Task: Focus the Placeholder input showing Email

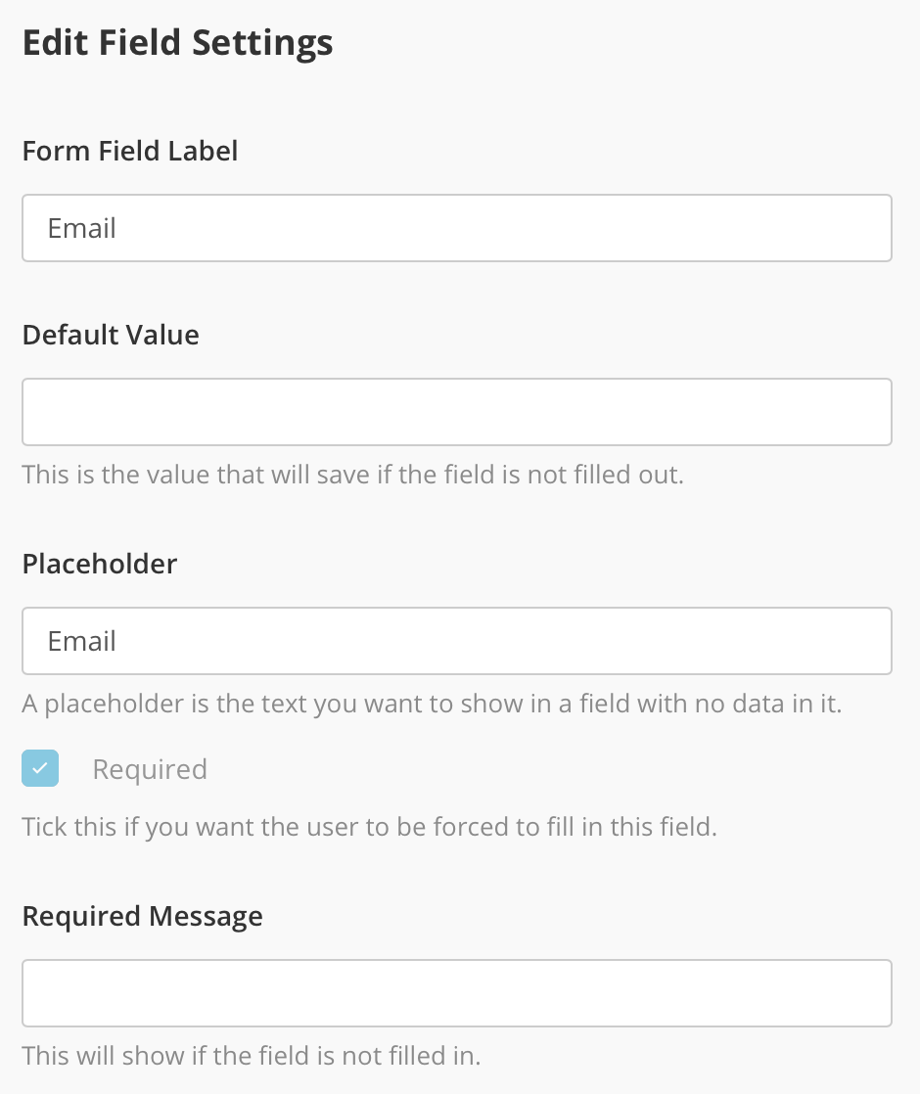Action: click(456, 641)
